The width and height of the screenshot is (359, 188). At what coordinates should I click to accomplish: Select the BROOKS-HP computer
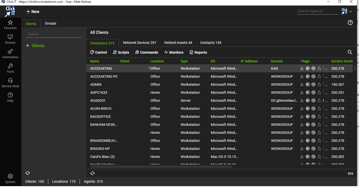click(220, 149)
